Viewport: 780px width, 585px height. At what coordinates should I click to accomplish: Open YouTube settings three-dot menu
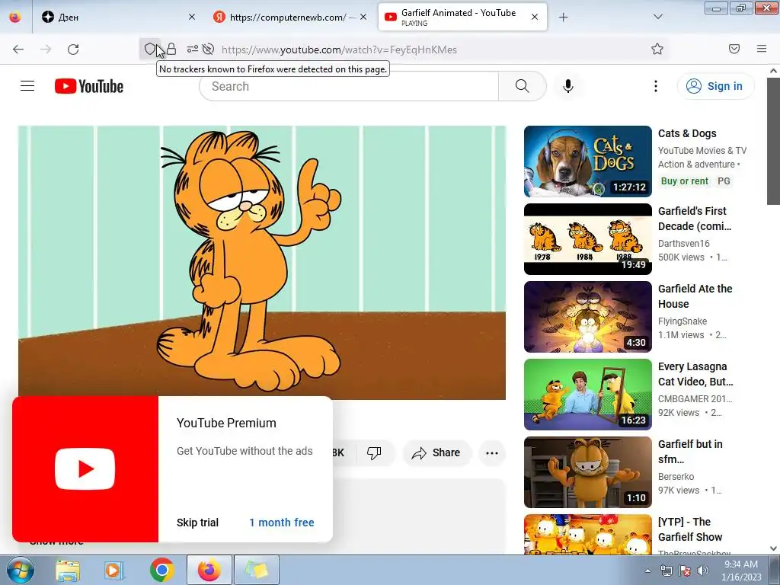click(x=656, y=86)
